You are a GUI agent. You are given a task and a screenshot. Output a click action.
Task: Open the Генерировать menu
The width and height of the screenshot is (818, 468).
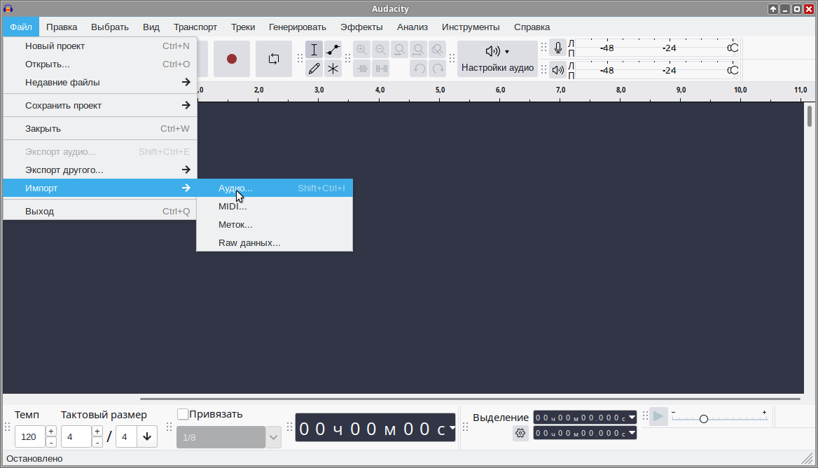point(298,27)
